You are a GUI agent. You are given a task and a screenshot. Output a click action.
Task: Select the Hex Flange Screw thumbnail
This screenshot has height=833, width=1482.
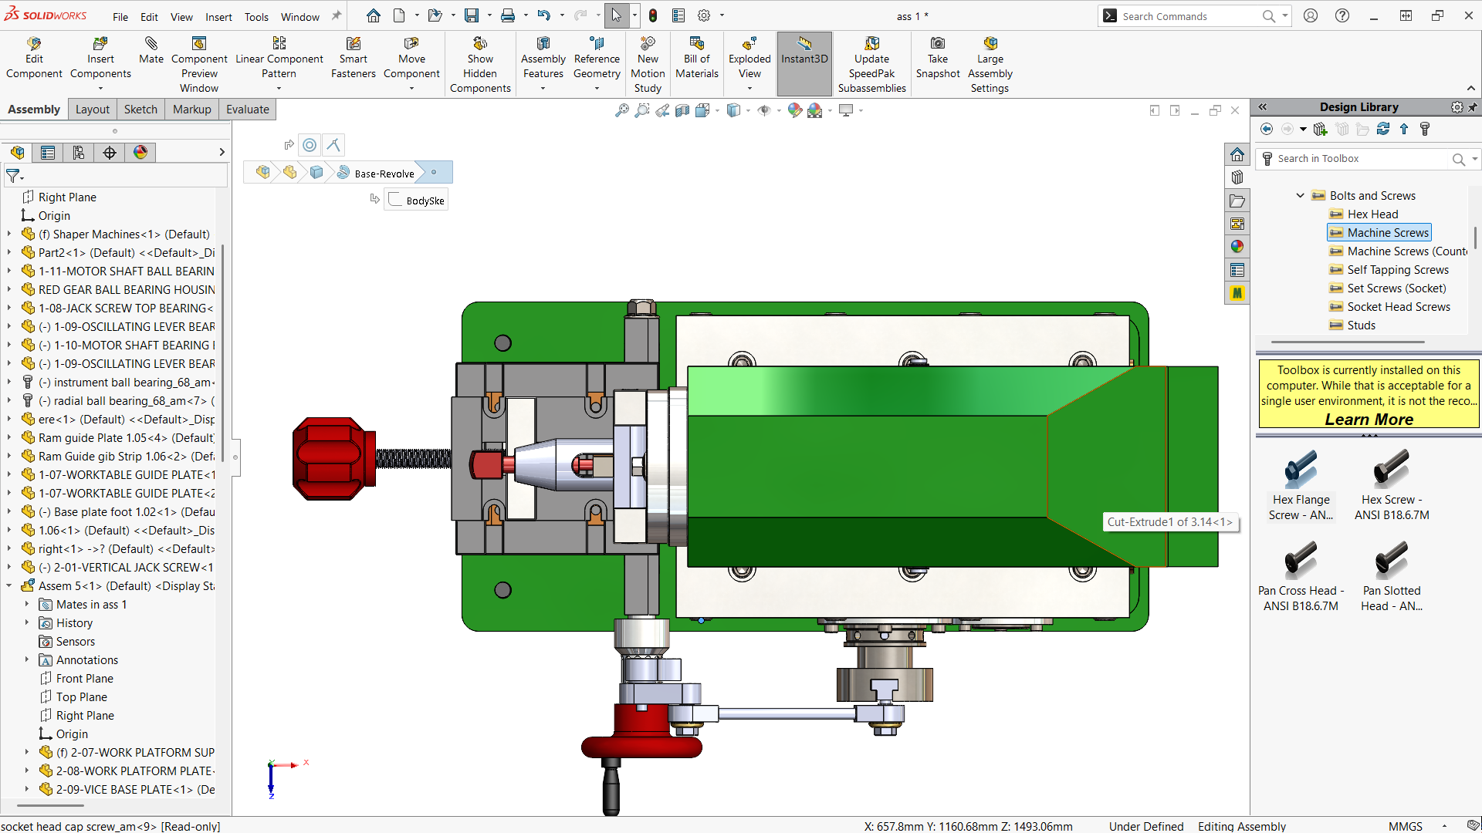tap(1301, 486)
